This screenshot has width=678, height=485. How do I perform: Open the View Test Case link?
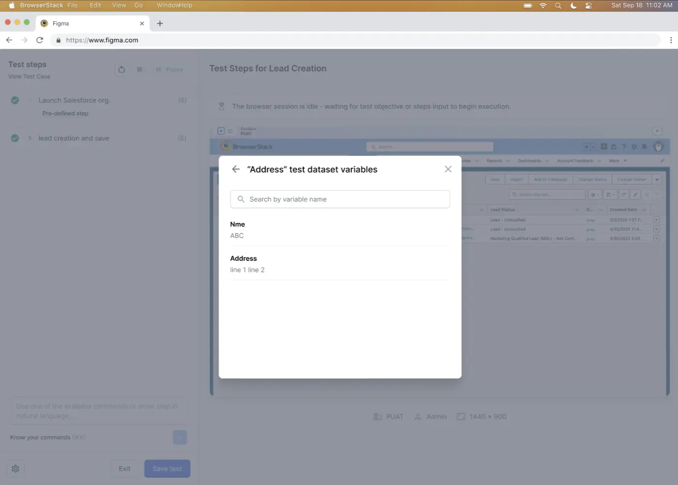pos(29,76)
